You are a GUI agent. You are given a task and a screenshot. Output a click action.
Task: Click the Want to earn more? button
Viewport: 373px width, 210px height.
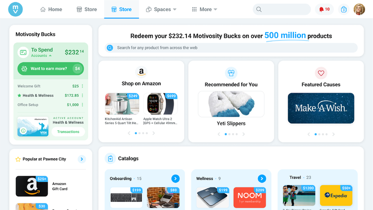(51, 69)
